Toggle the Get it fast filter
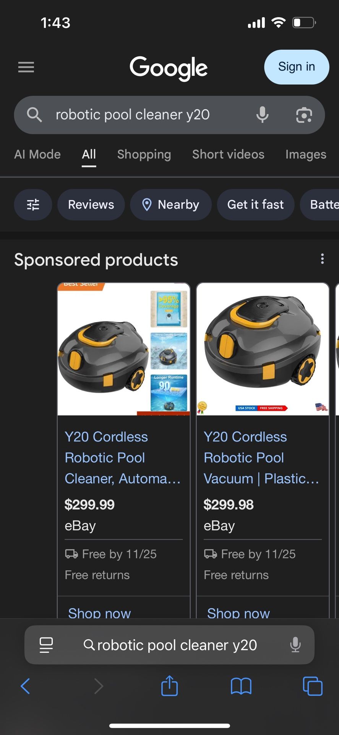The width and height of the screenshot is (339, 735). pyautogui.click(x=255, y=205)
